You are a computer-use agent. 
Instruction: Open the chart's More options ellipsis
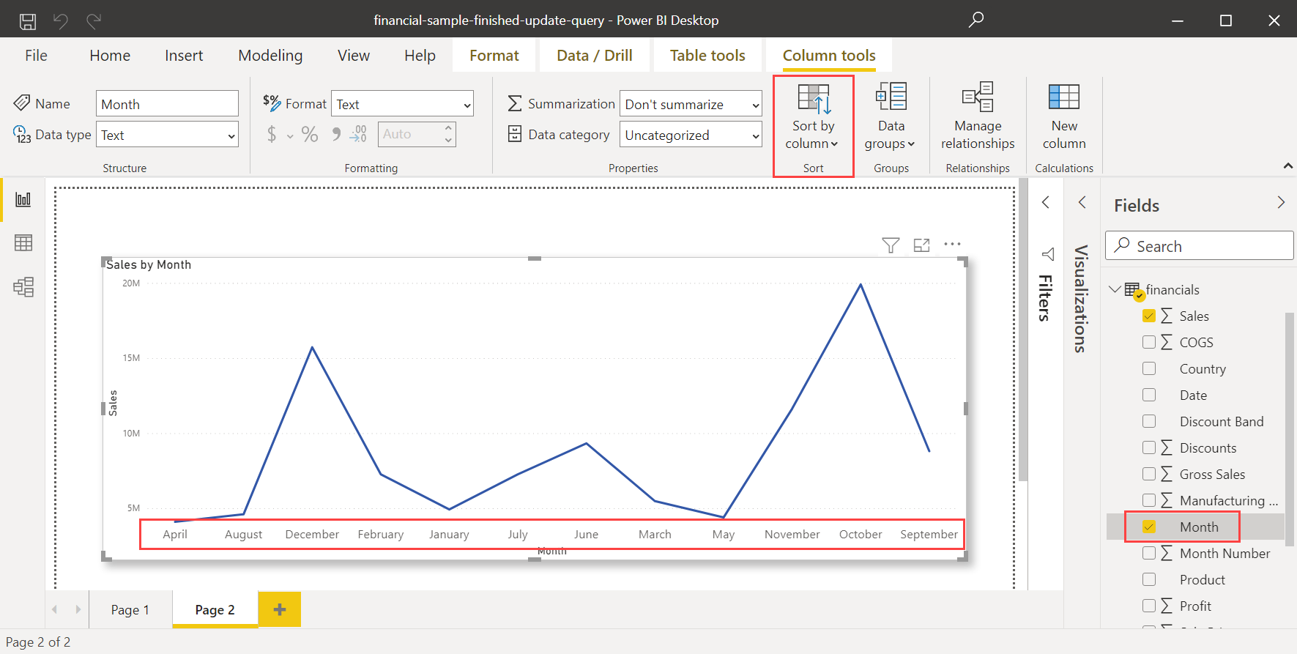[x=952, y=245]
